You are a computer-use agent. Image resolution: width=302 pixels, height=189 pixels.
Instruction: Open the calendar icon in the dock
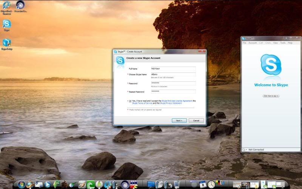202,184
